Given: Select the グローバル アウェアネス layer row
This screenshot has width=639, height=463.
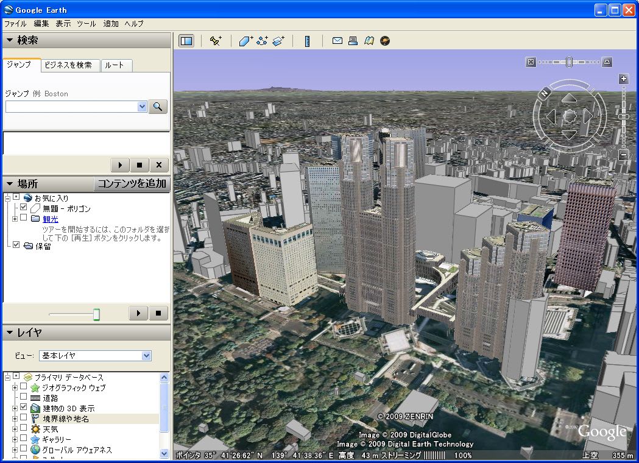Looking at the screenshot, I should click(x=77, y=450).
